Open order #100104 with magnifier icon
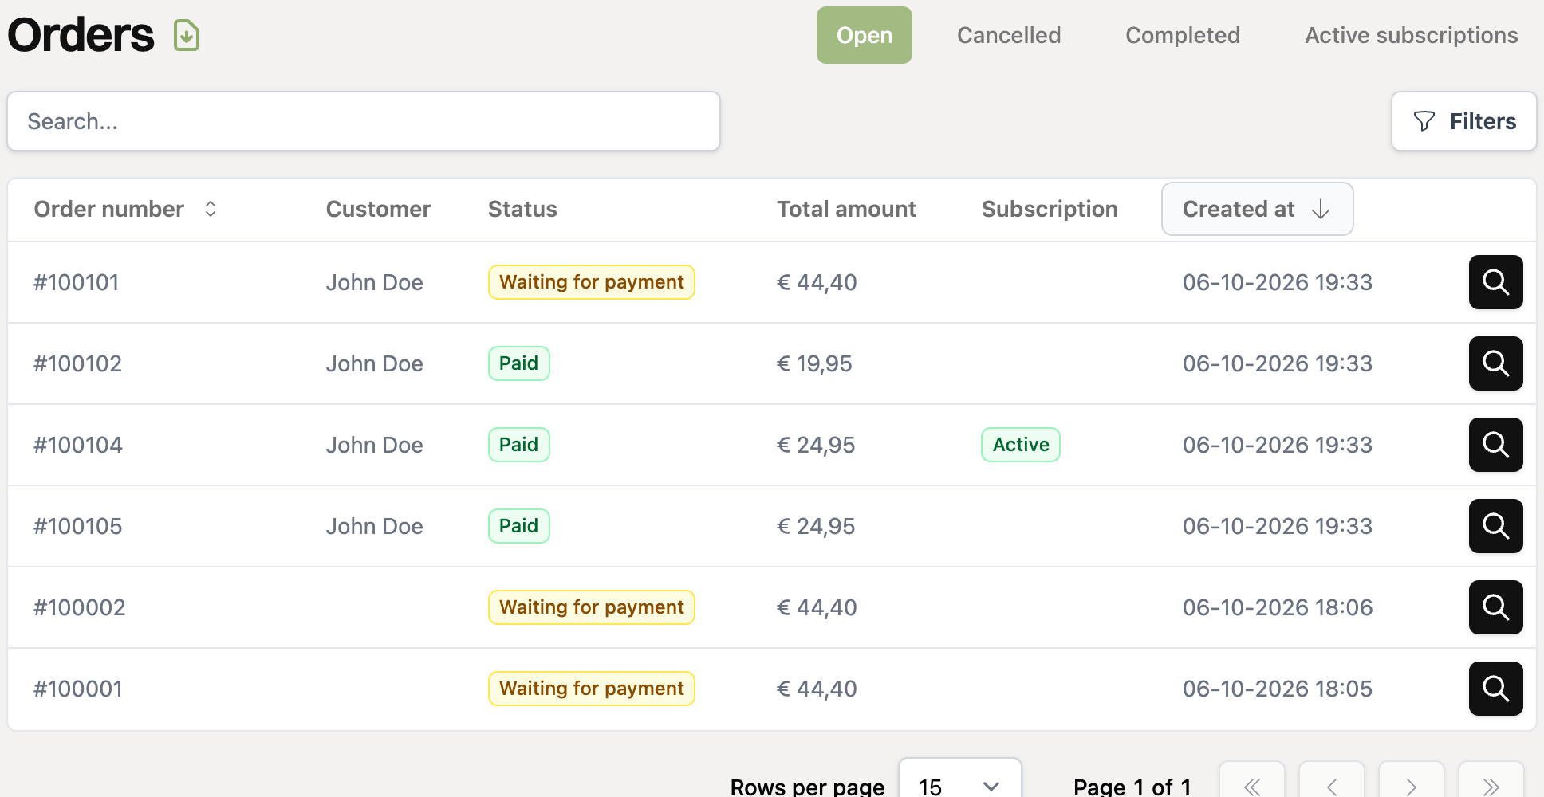This screenshot has height=797, width=1544. click(1495, 445)
